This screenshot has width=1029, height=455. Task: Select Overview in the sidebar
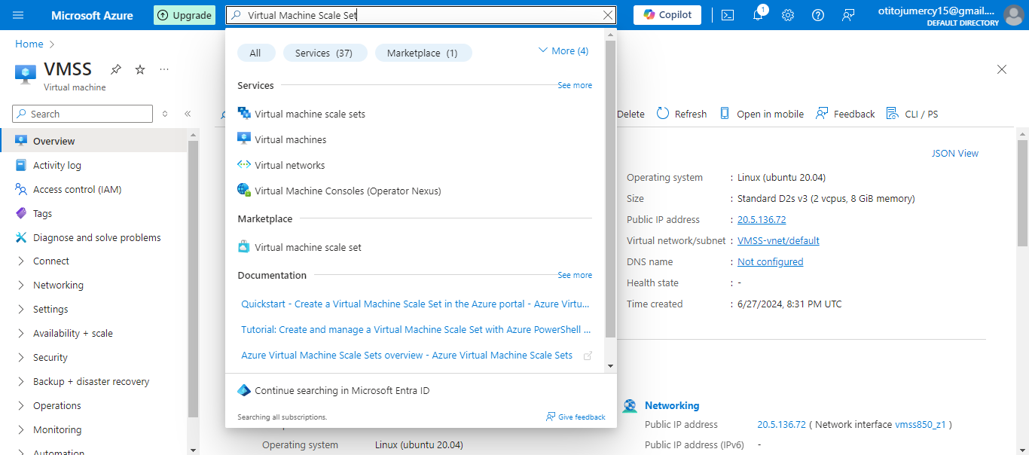tap(93, 141)
